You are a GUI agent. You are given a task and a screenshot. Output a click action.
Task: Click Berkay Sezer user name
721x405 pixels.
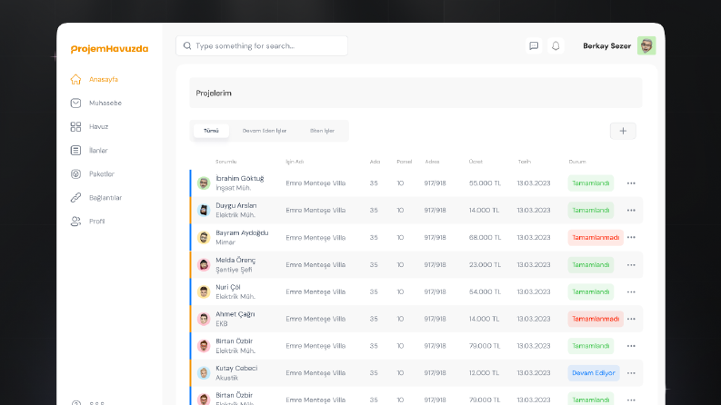[607, 46]
